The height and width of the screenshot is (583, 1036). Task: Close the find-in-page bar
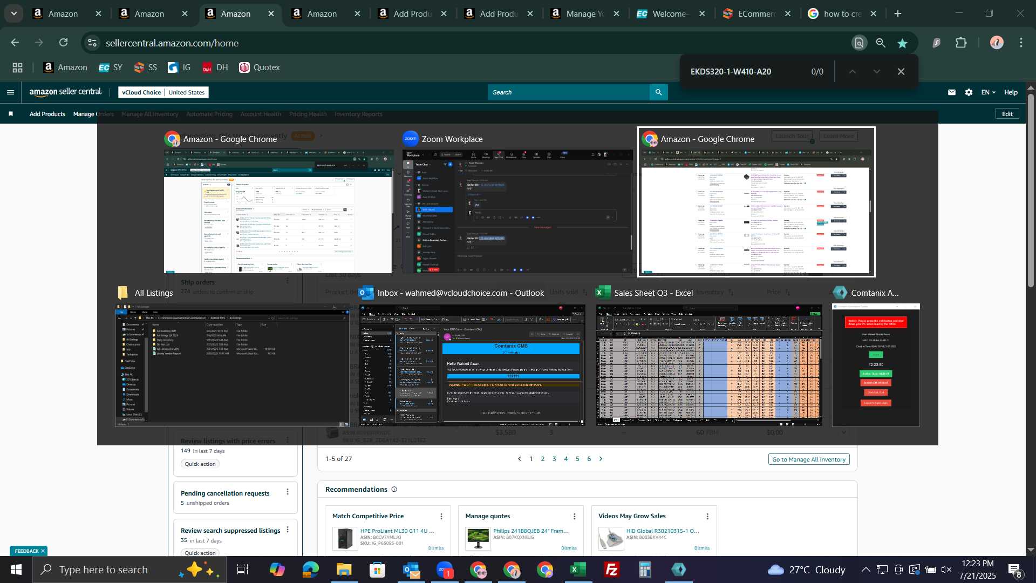[x=901, y=72]
